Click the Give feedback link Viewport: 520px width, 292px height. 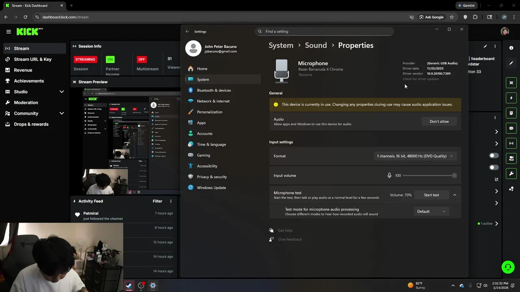(x=290, y=239)
